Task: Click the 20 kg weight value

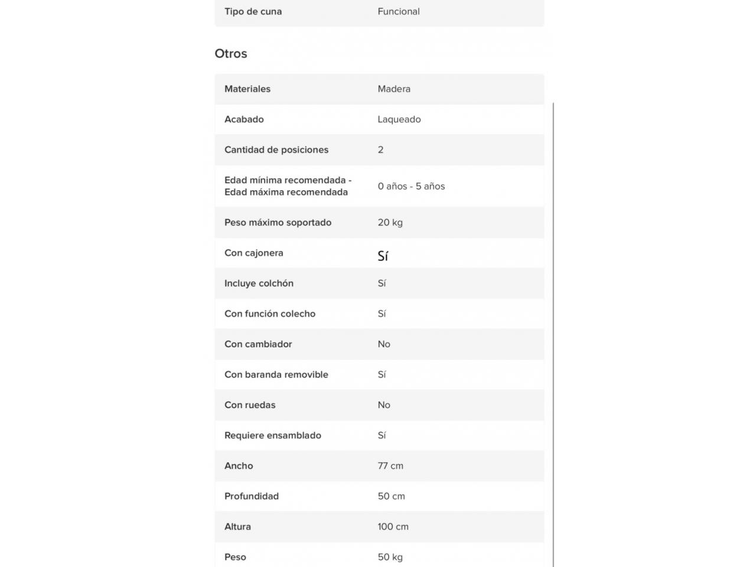Action: tap(390, 223)
